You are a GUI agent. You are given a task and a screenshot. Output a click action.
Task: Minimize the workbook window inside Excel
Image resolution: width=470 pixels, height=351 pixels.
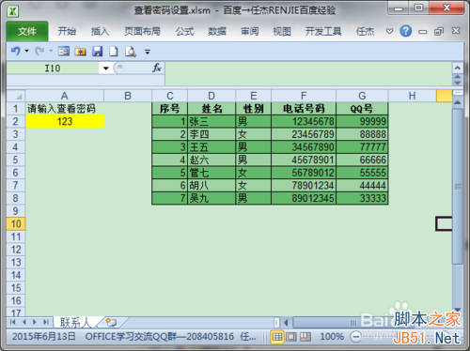click(423, 32)
